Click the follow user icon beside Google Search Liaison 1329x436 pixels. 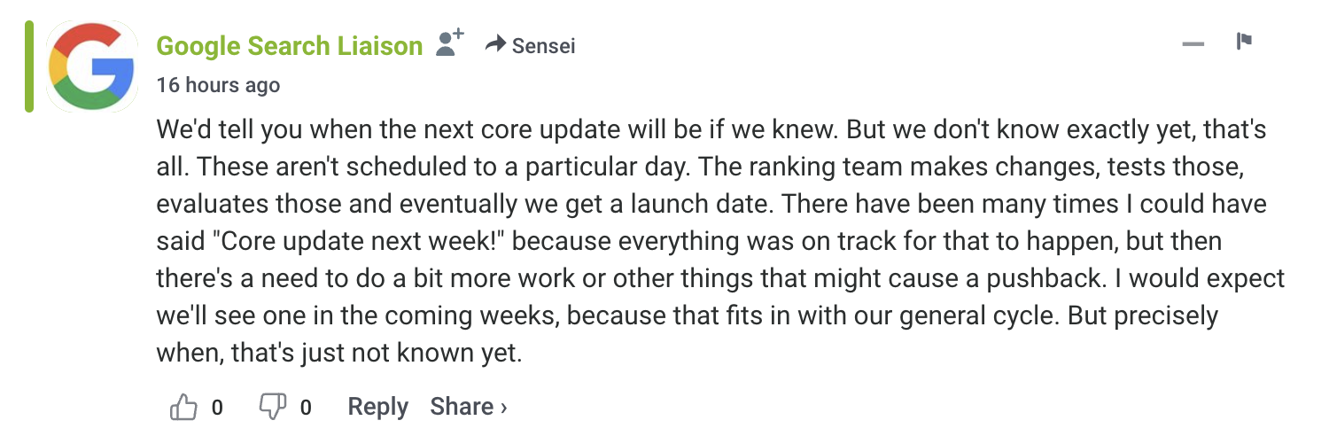(450, 43)
